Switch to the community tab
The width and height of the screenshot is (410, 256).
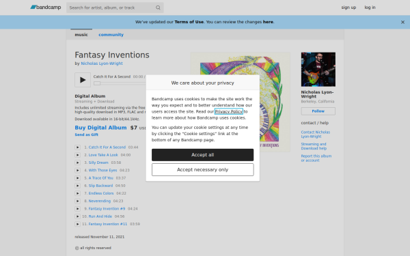coord(111,35)
